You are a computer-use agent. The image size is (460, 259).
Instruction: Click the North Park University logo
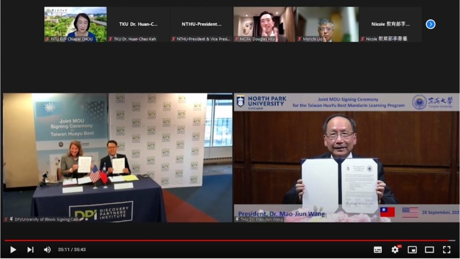tap(261, 102)
